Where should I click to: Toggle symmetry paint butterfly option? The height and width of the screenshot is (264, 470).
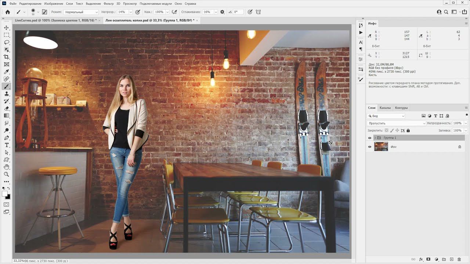(x=258, y=12)
